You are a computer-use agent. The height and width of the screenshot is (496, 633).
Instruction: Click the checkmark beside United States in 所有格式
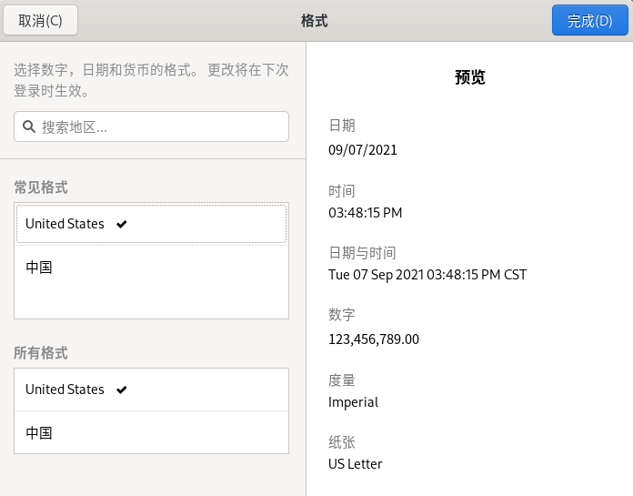pyautogui.click(x=122, y=390)
